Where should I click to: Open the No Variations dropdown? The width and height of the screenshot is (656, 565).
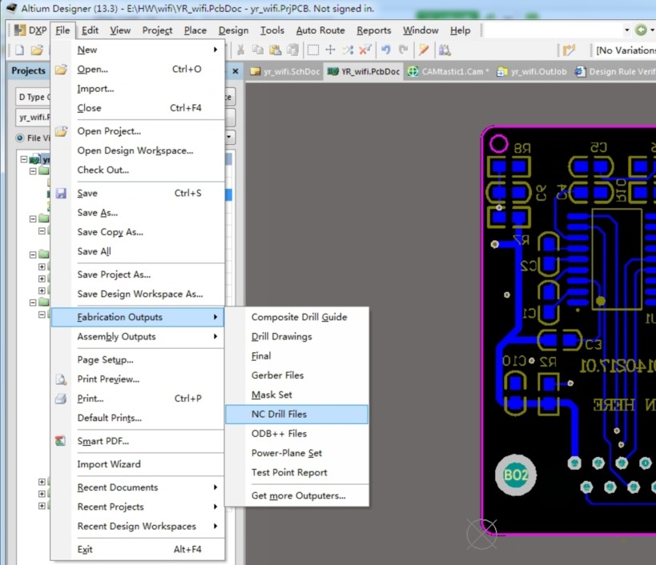click(x=626, y=50)
